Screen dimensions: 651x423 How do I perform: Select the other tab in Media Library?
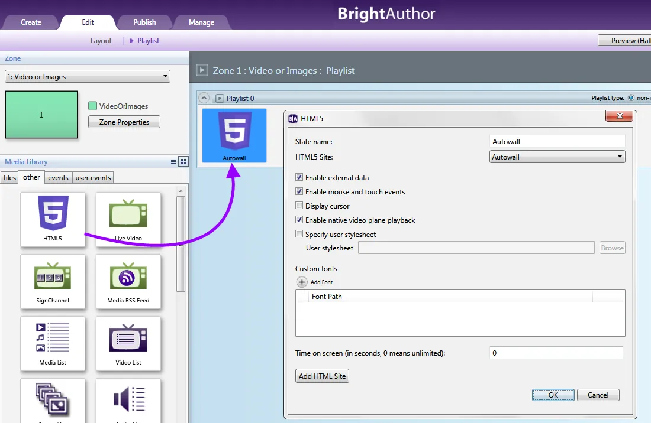pyautogui.click(x=31, y=177)
